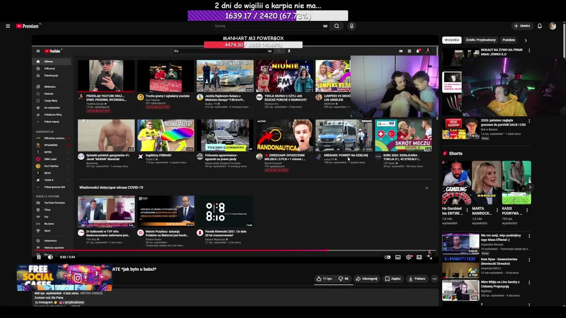
Task: Show the next Shorts with the arrow
Action: click(530, 187)
